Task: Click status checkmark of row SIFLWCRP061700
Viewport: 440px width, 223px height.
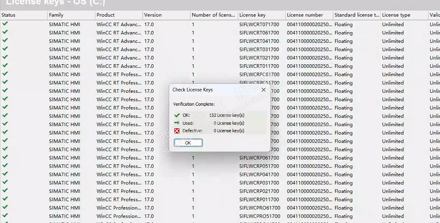Action: [x=5, y=157]
